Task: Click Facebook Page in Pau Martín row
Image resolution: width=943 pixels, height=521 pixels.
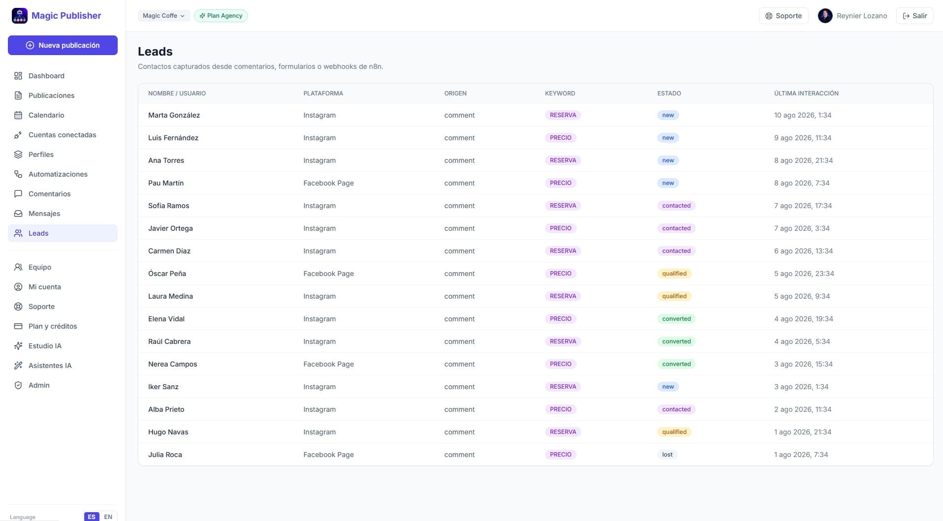Action: pos(328,183)
